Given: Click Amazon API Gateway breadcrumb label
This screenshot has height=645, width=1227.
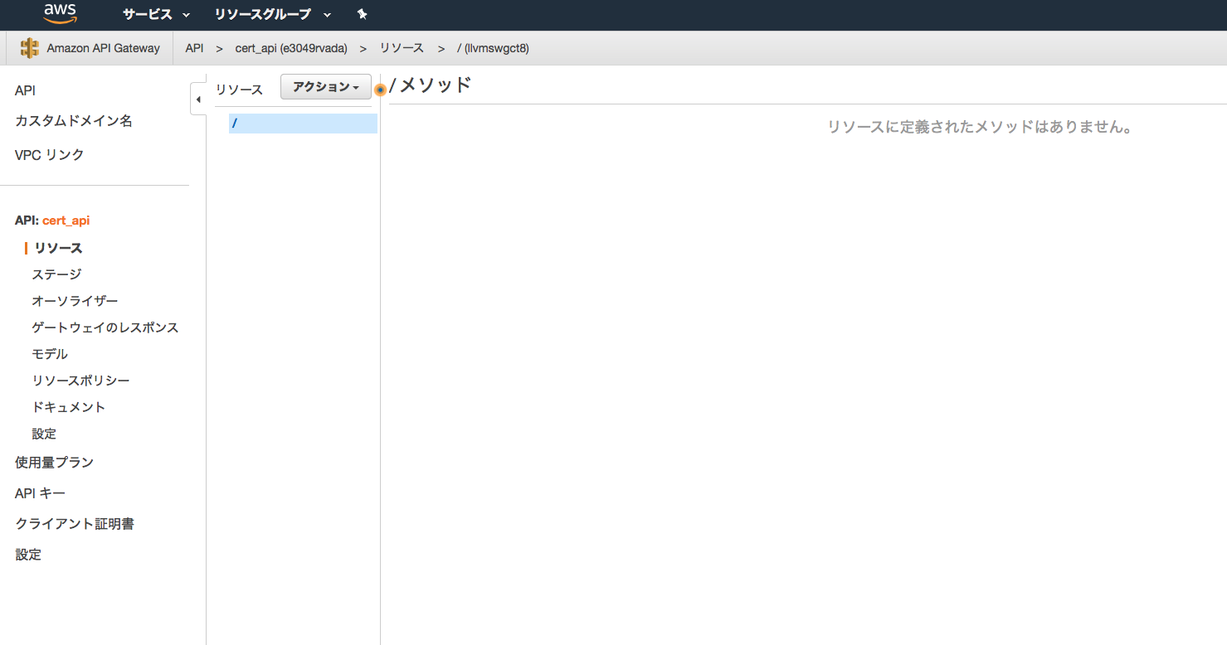Looking at the screenshot, I should pyautogui.click(x=103, y=48).
